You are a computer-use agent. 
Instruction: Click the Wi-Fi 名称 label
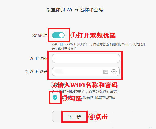point(38,59)
